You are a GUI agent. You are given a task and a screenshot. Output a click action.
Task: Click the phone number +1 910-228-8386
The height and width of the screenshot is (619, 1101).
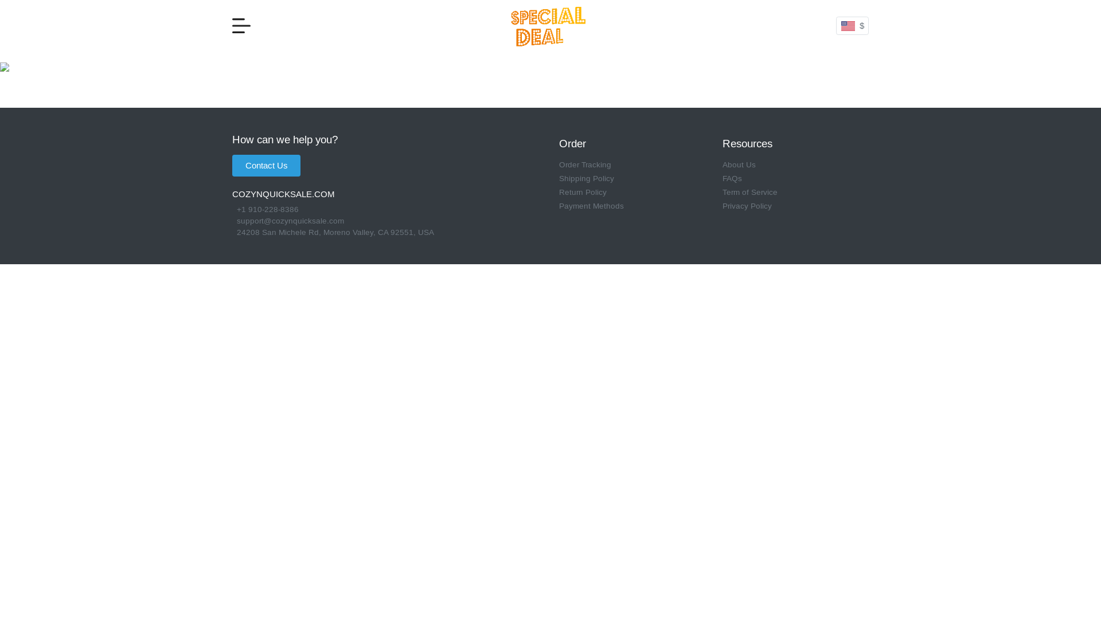click(268, 210)
